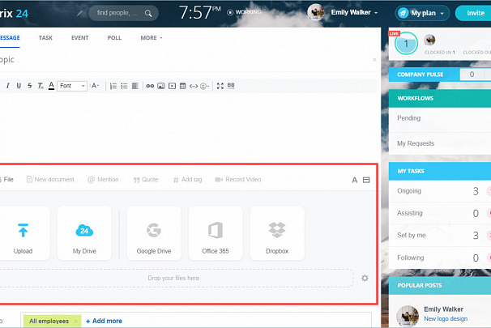Insert a code block
491x328 pixels.
click(194, 86)
